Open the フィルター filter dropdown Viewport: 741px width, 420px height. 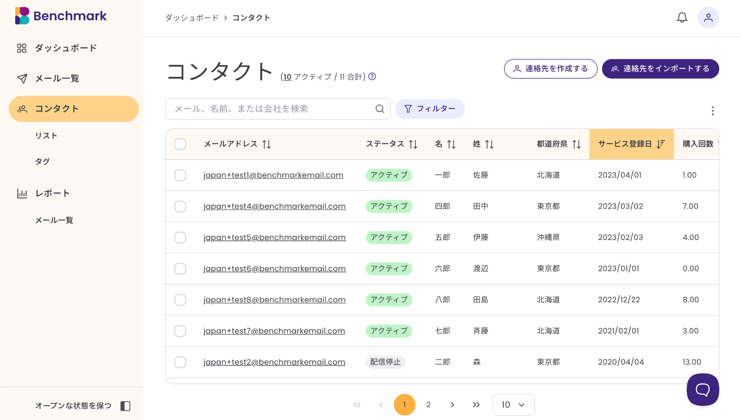(x=429, y=109)
